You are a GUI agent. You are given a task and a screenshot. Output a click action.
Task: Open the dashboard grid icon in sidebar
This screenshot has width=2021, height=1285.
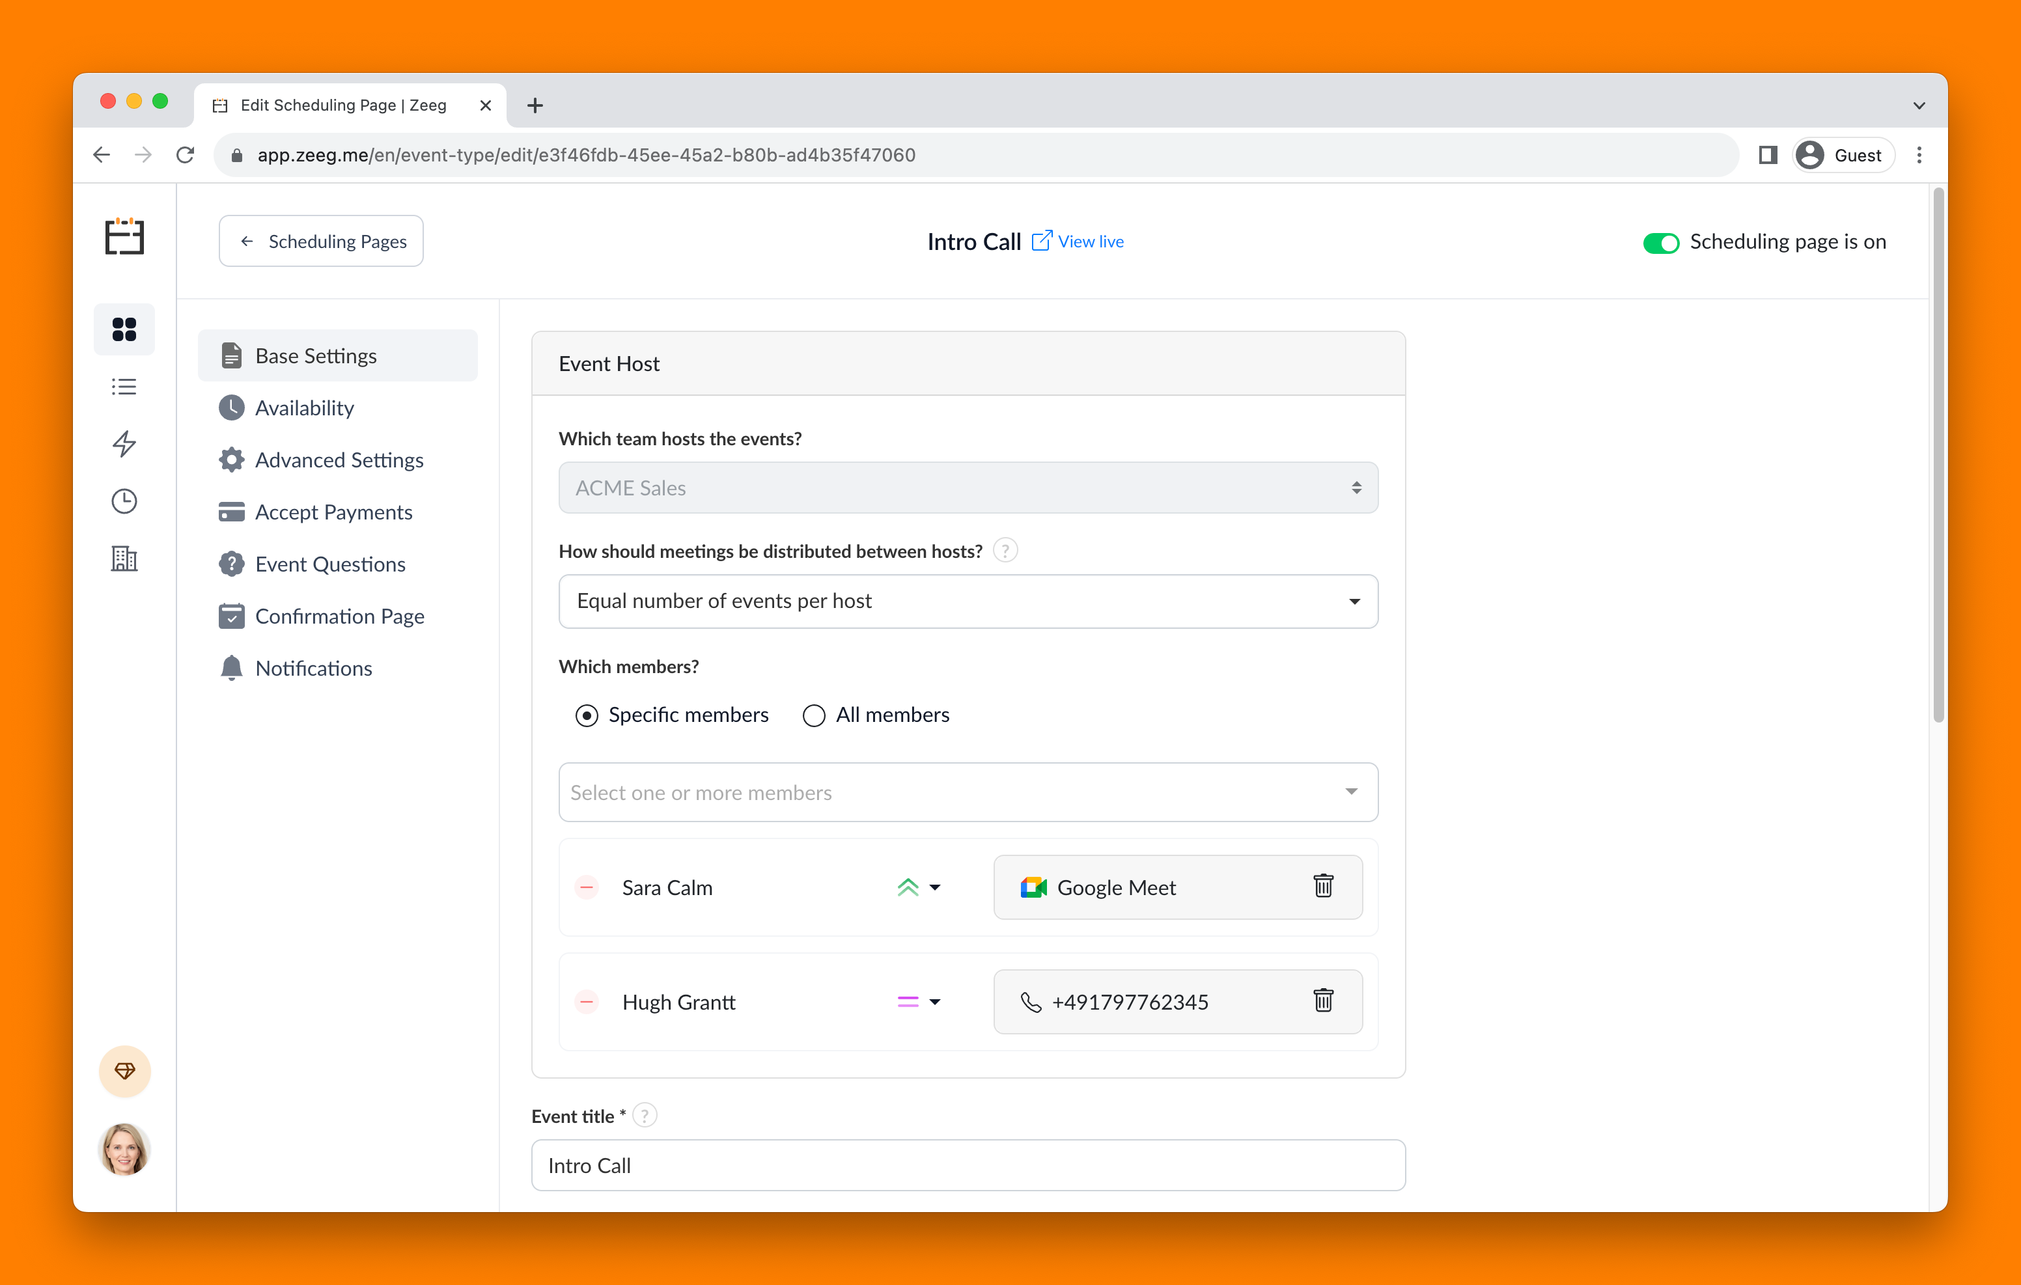coord(124,329)
